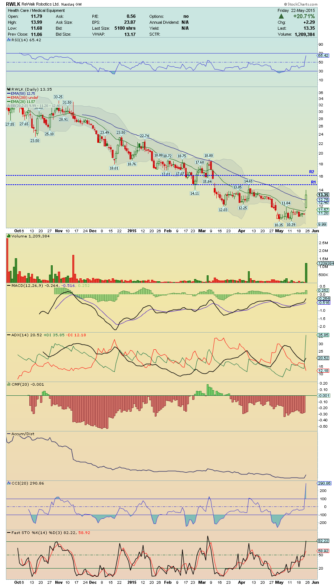Click the 1209384 volume axis tag
334x586 pixels.
325,263
